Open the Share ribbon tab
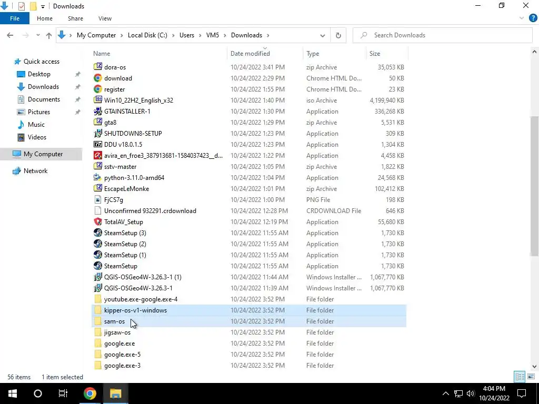The height and width of the screenshot is (404, 539). (x=75, y=18)
